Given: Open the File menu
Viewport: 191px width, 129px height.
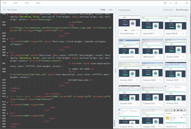Looking at the screenshot, I should pos(5,3).
